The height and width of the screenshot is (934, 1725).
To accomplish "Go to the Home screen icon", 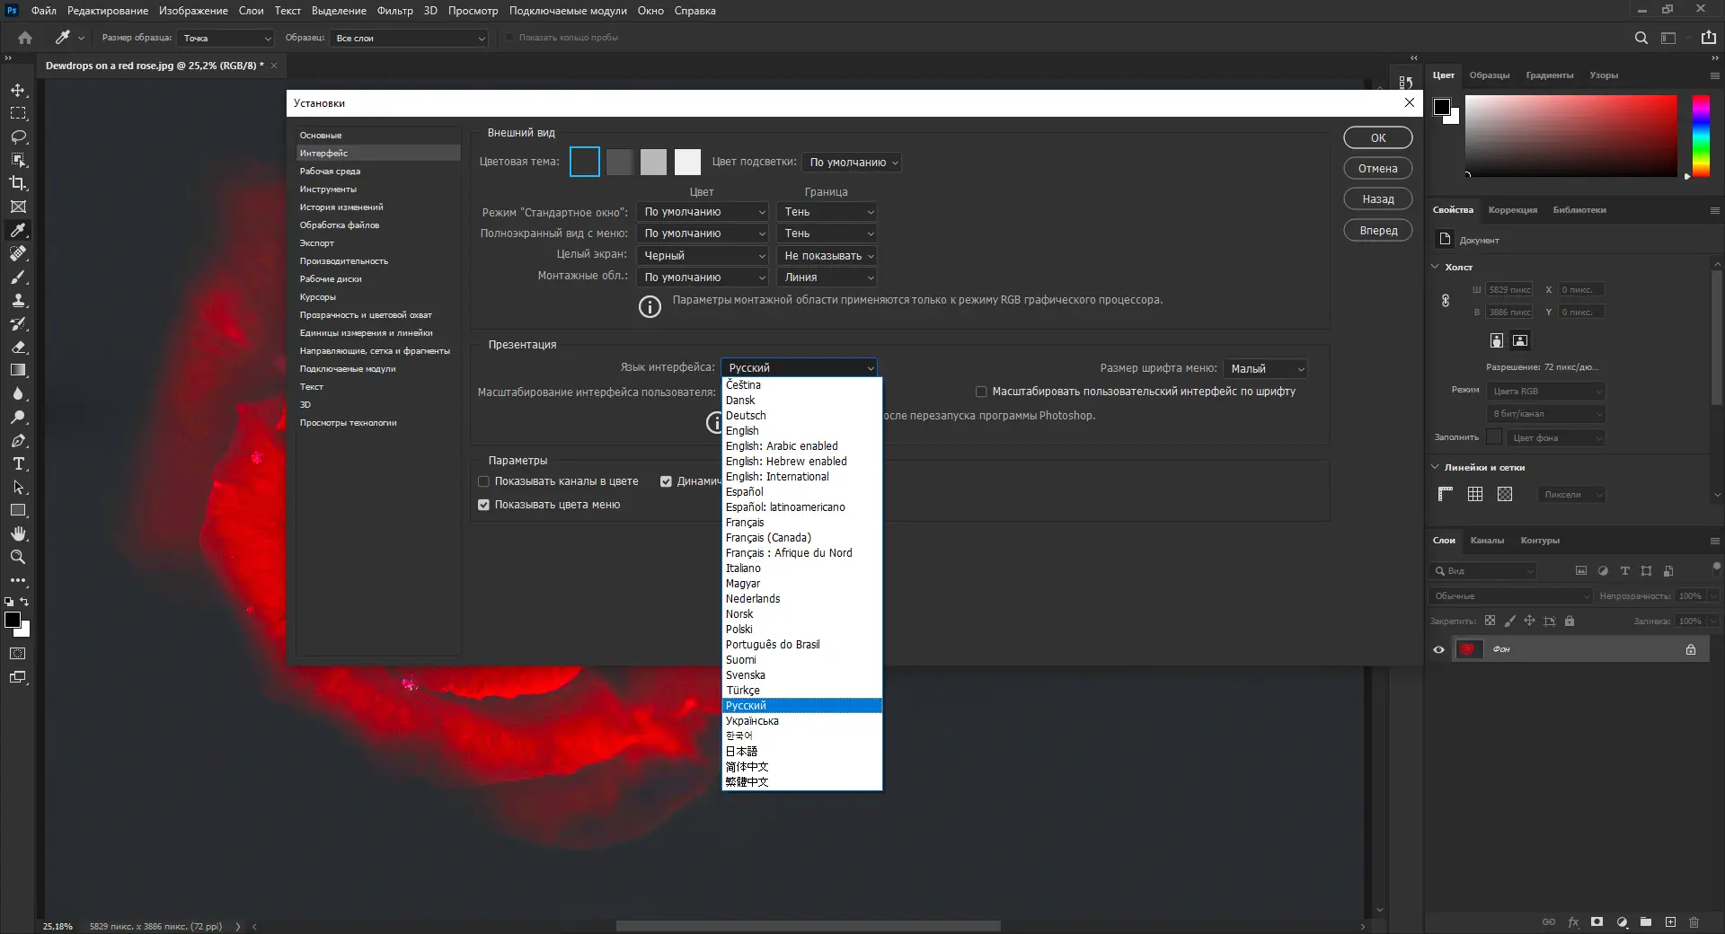I will pos(25,38).
